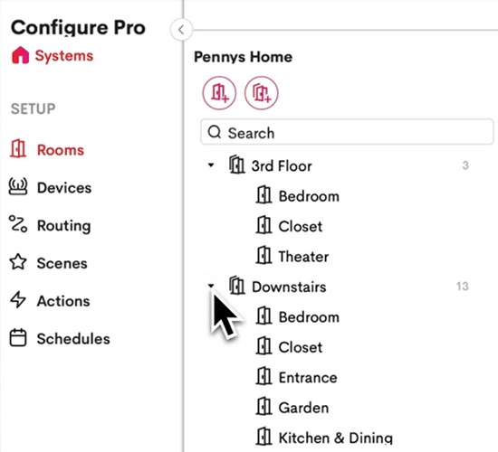Collapse the 3rd Floor group
The width and height of the screenshot is (498, 452).
[x=211, y=165]
